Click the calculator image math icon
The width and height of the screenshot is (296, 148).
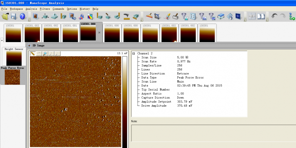[193, 16]
